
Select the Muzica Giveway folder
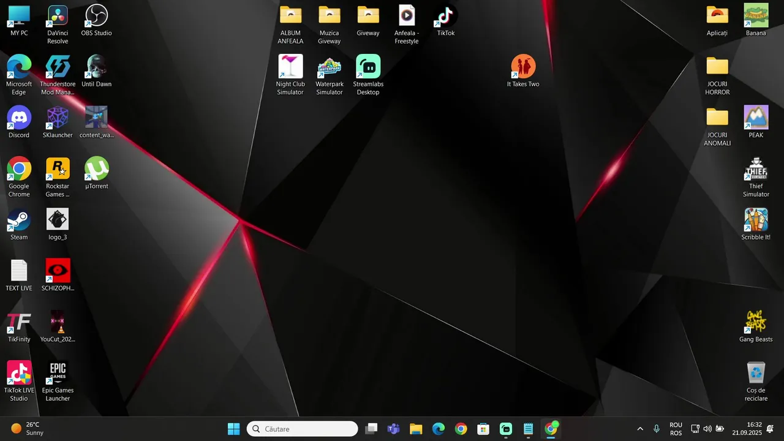click(329, 24)
